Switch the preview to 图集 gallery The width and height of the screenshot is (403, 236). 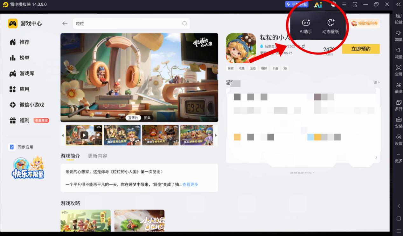pos(147,118)
